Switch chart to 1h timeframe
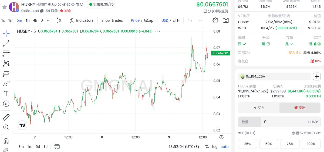 (28, 20)
